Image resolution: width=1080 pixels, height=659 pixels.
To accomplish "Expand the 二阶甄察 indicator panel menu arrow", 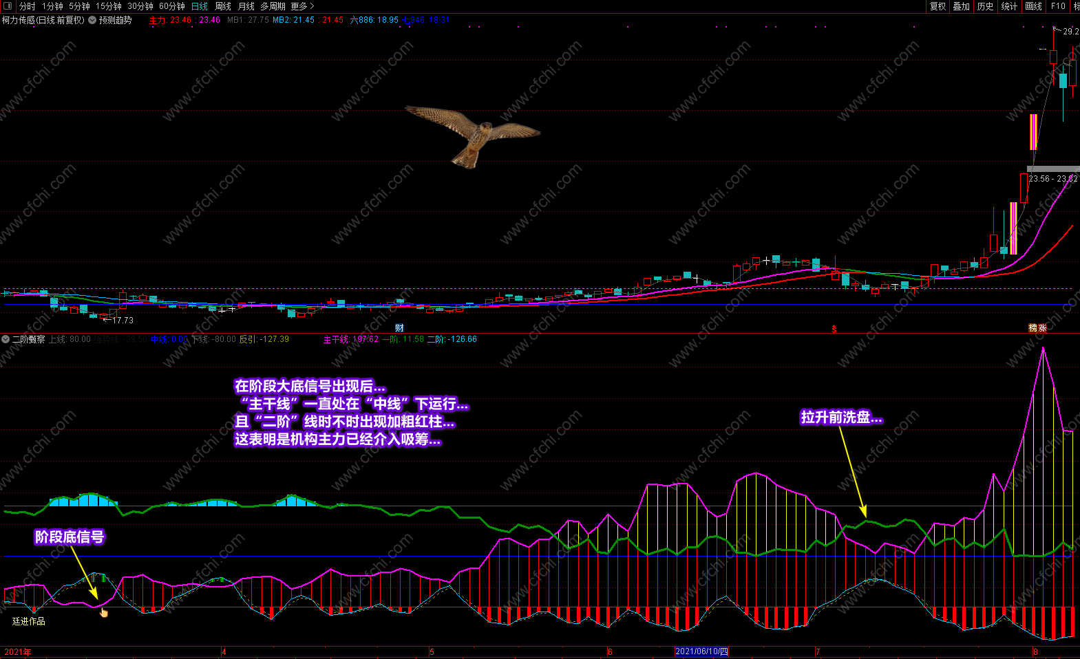I will coord(6,339).
